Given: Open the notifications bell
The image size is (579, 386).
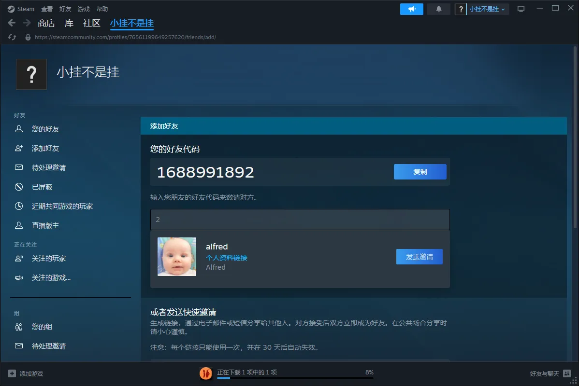Looking at the screenshot, I should [439, 9].
